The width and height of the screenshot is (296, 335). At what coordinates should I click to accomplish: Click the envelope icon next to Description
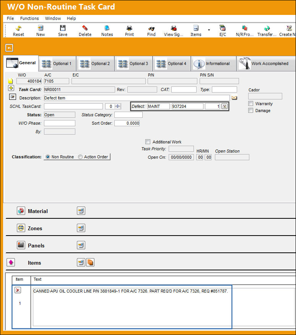pos(234,98)
